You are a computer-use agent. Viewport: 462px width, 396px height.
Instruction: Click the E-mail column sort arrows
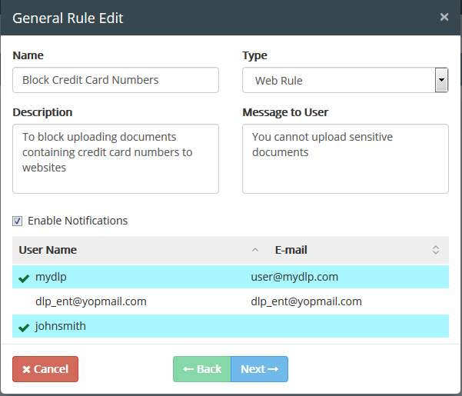(436, 250)
